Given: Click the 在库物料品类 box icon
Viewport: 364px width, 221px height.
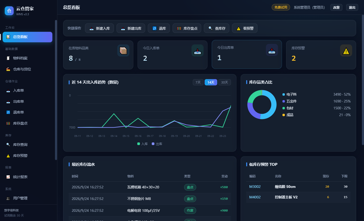Looking at the screenshot, I should pos(123,50).
